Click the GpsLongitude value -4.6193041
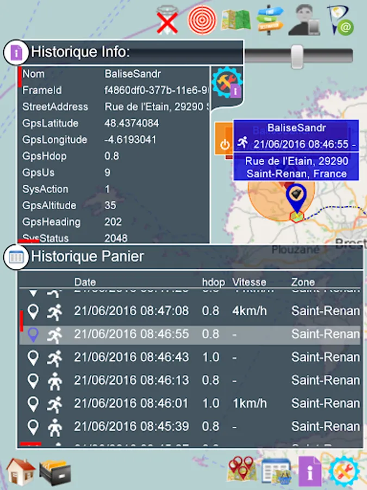Screen dimensions: 367x490 [x=130, y=139]
